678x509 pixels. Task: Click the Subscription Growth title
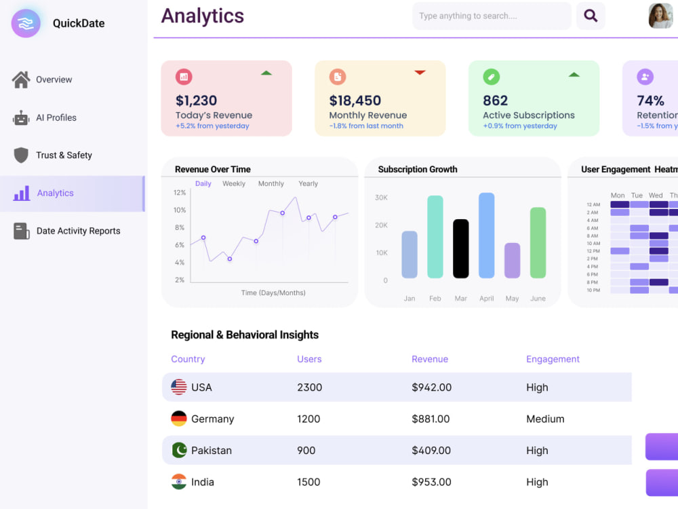tap(418, 169)
